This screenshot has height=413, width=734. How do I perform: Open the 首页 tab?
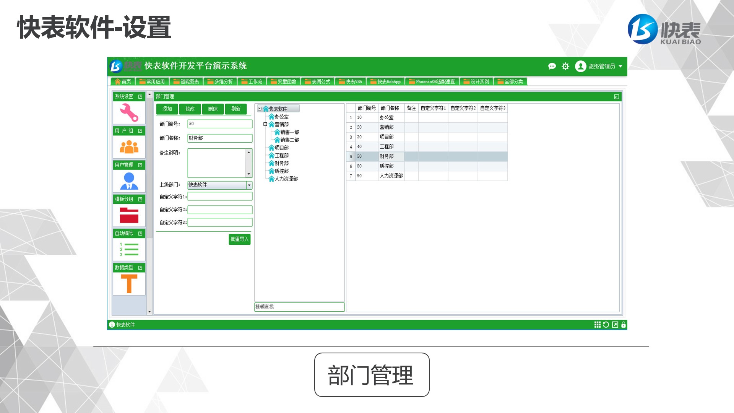coord(123,81)
